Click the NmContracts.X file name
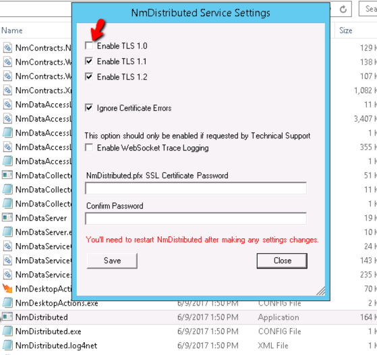The height and width of the screenshot is (355, 377). point(43,90)
